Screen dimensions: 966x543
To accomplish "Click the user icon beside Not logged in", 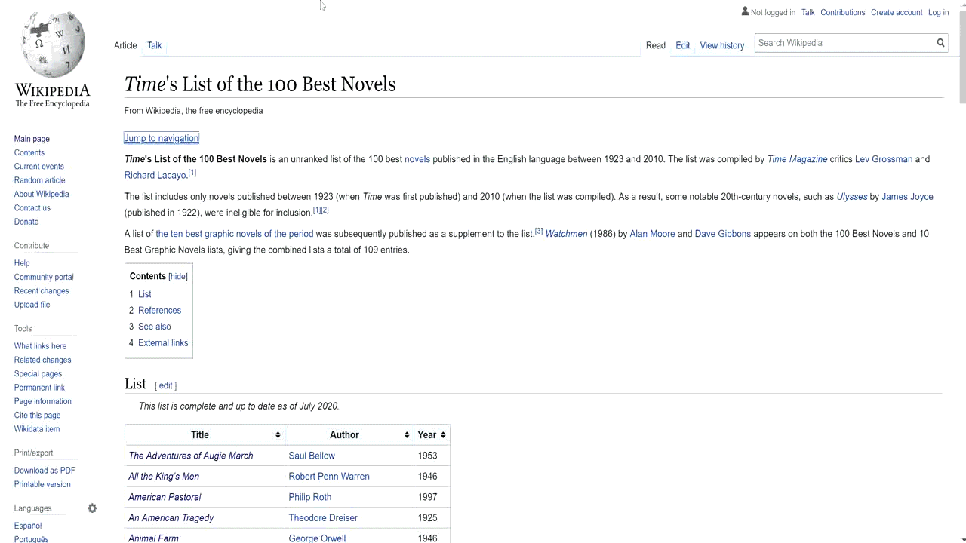I will click(x=745, y=11).
